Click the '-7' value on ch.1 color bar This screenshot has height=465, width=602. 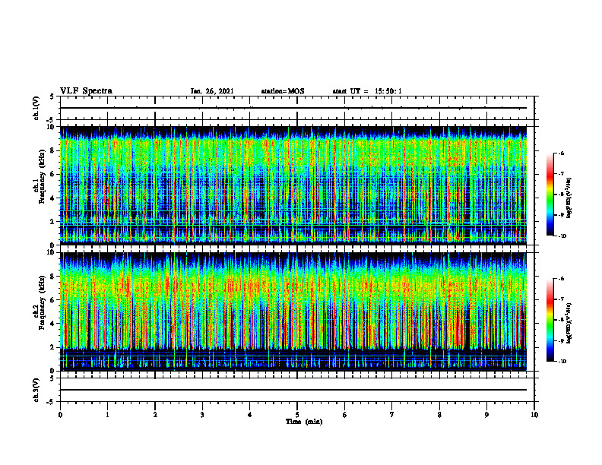tap(561, 174)
